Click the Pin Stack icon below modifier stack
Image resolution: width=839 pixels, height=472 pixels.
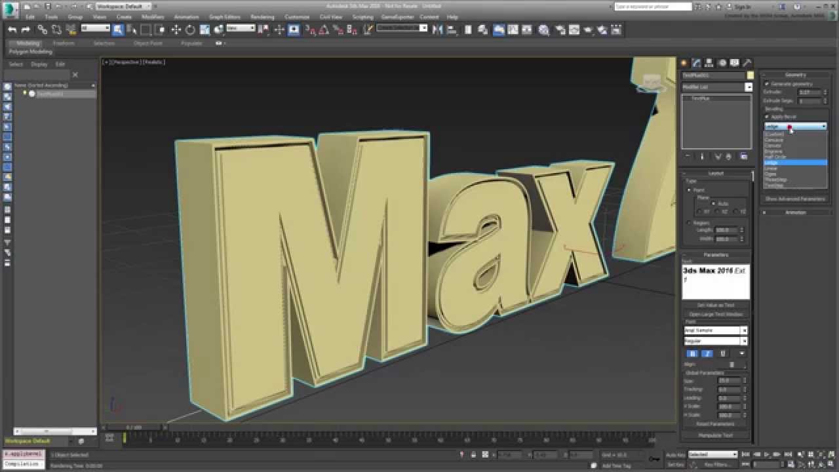[688, 157]
